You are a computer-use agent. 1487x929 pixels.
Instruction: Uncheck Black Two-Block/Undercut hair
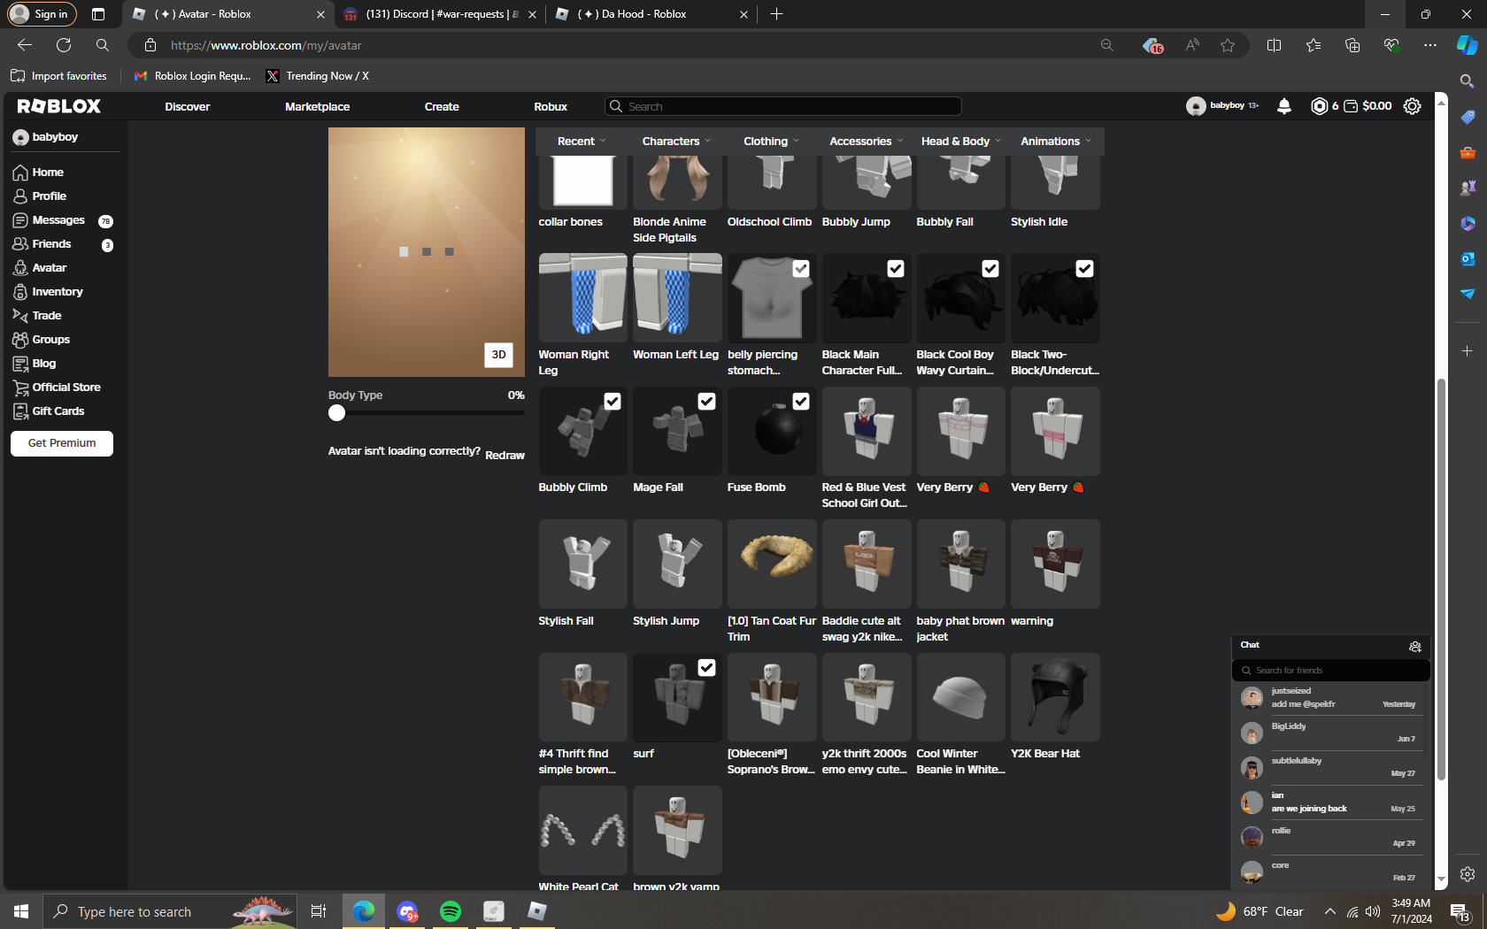point(1084,269)
